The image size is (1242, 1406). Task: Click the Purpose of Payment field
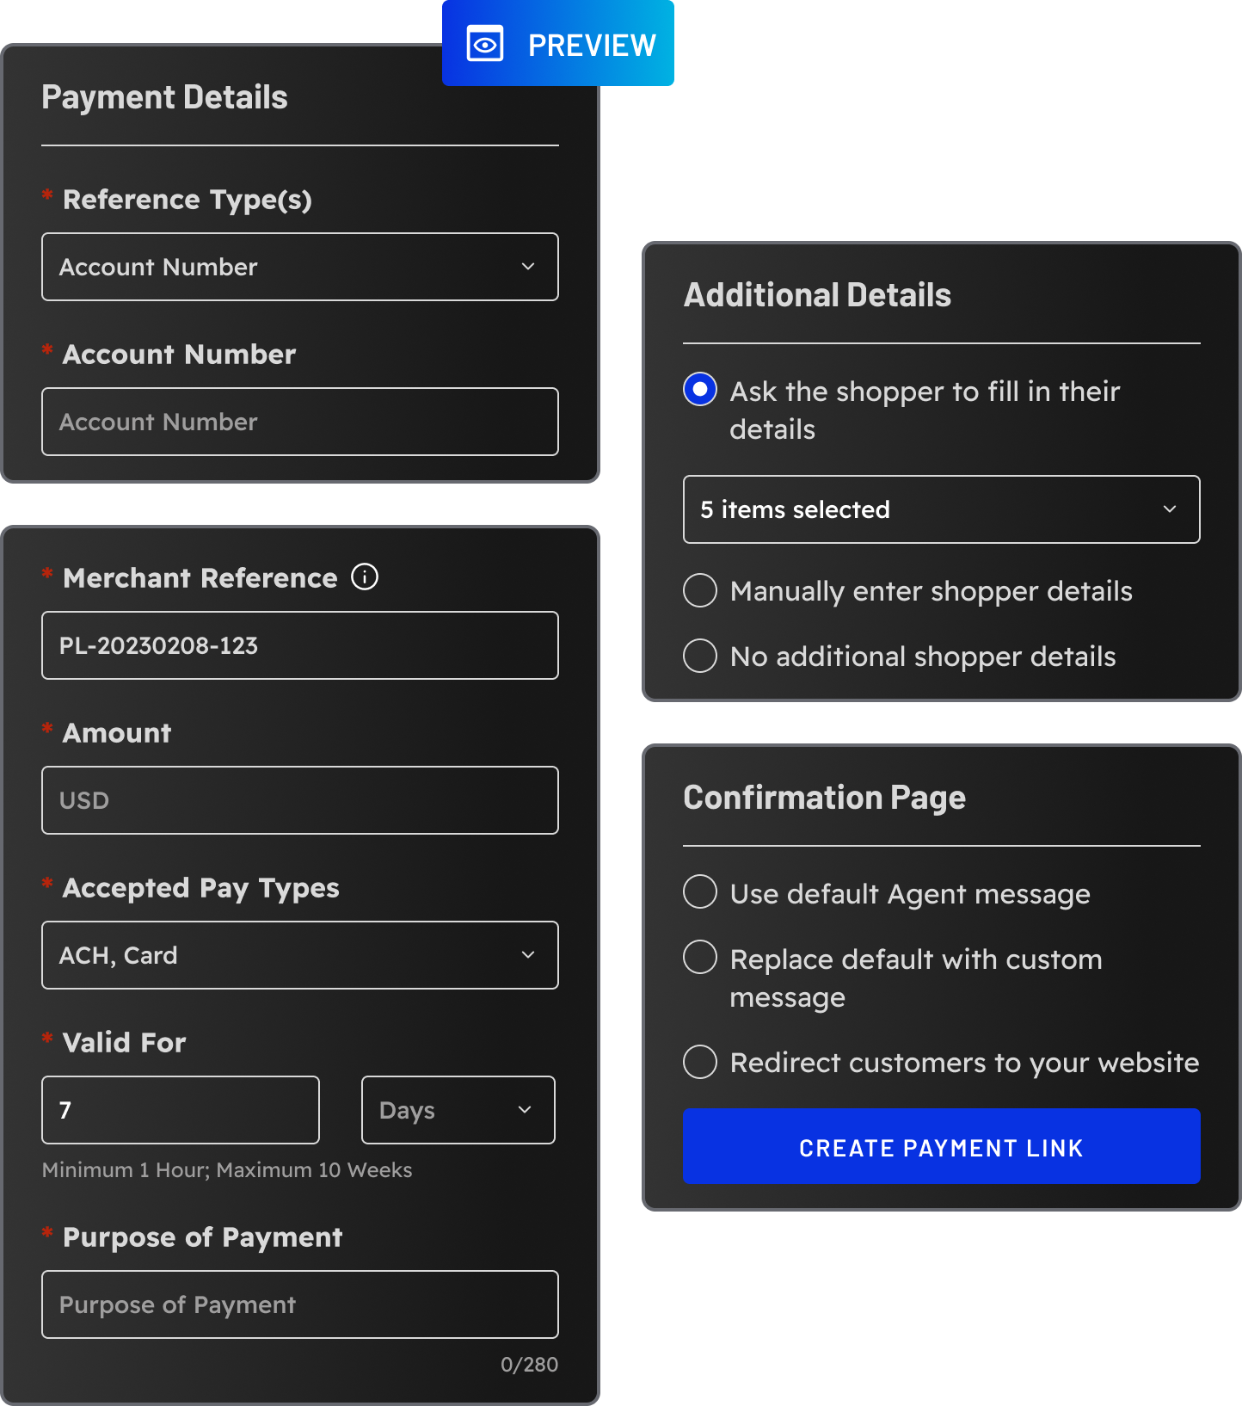(299, 1304)
